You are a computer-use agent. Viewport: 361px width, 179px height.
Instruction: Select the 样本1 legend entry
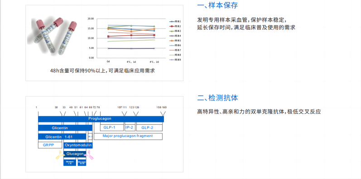(175, 21)
